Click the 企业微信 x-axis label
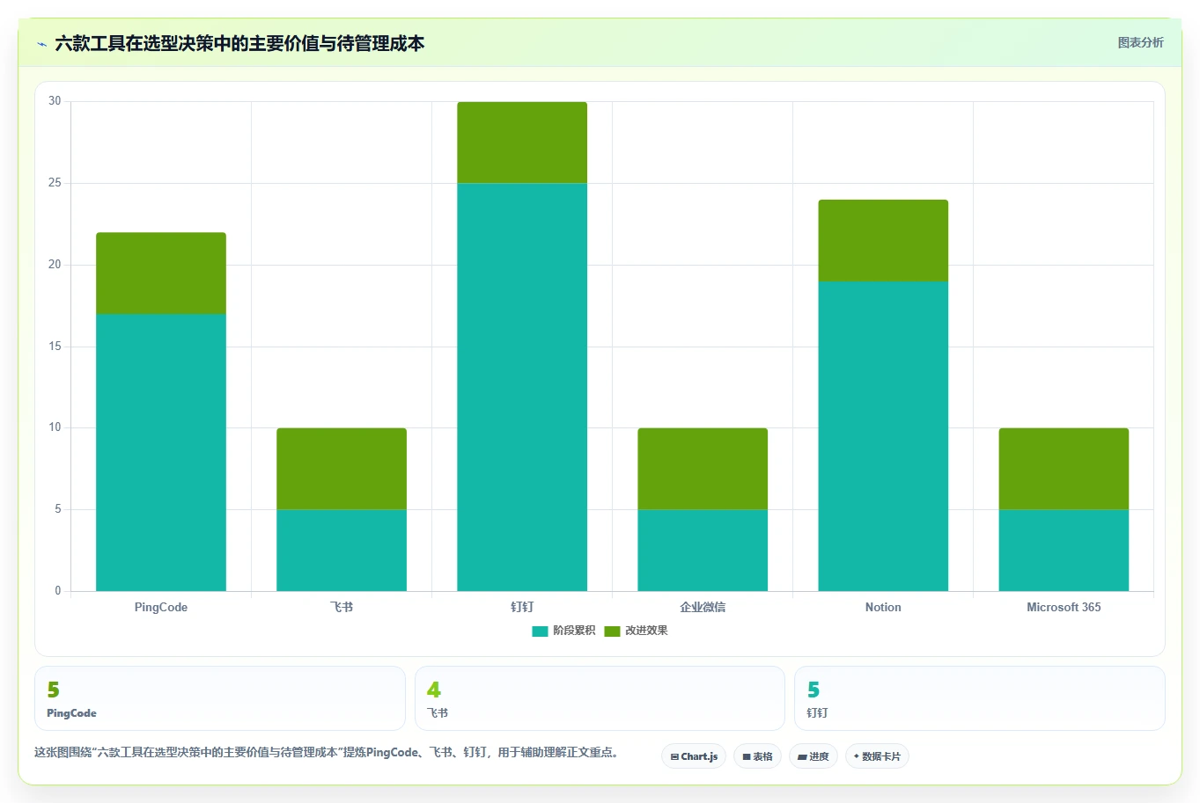The height and width of the screenshot is (803, 1200). pyautogui.click(x=703, y=607)
